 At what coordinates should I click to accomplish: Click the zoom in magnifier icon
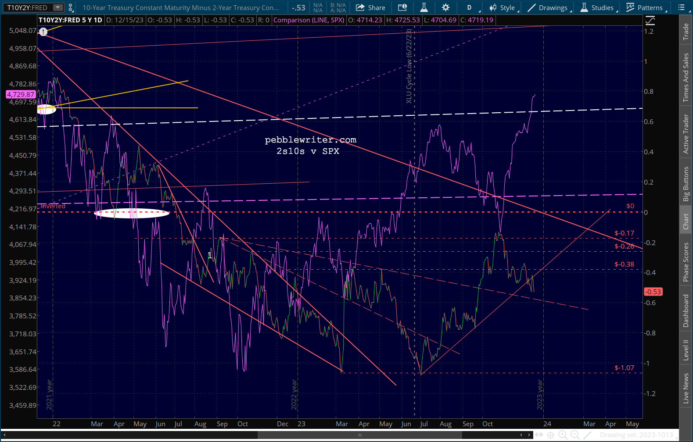(x=563, y=435)
